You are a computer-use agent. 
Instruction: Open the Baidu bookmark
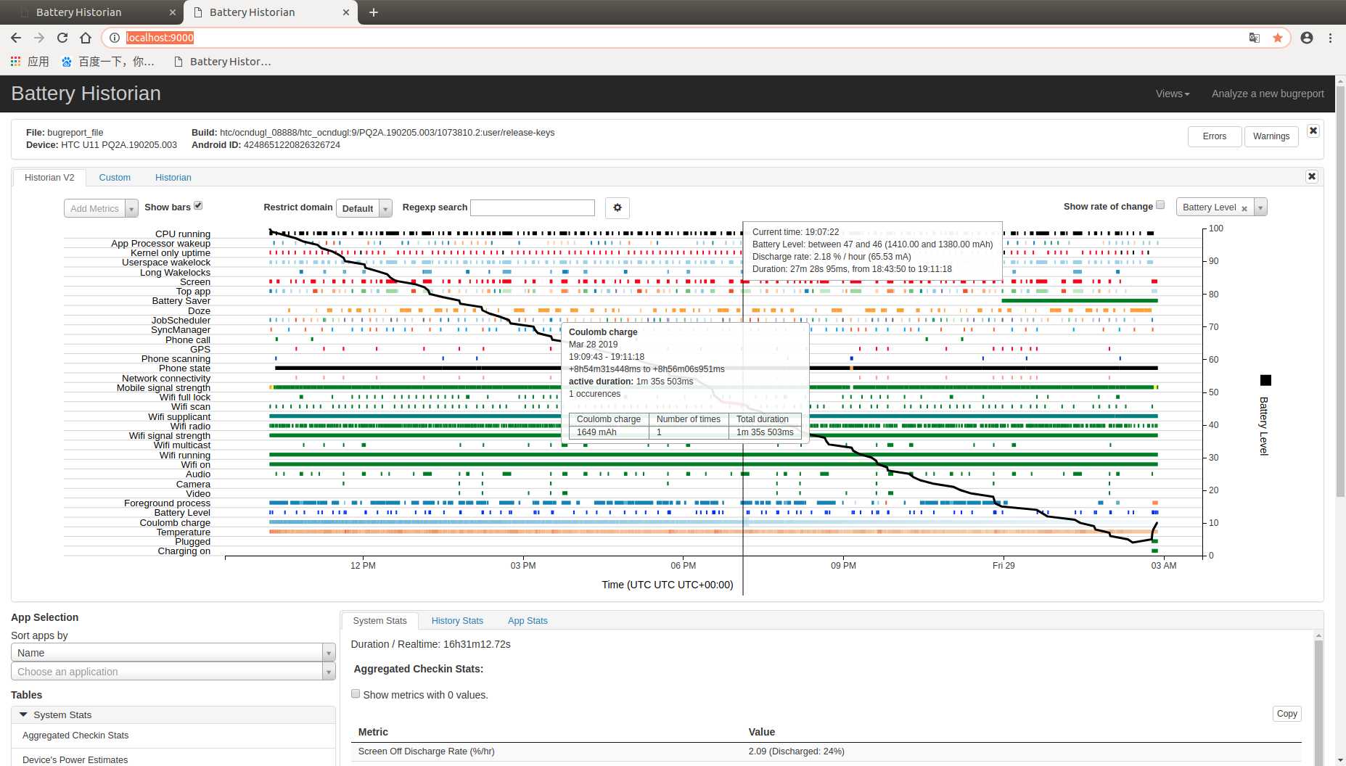[108, 62]
